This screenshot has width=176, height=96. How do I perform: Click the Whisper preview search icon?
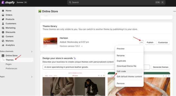coord(99,76)
